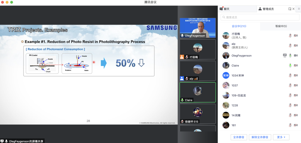Click the mic icon beside OlegFeygenson的屏幕共享
This screenshot has height=143, width=301.
point(6,141)
